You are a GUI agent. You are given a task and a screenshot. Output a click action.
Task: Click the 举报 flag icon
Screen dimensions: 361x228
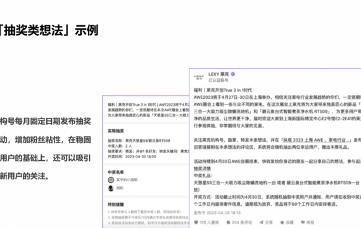(x=303, y=222)
